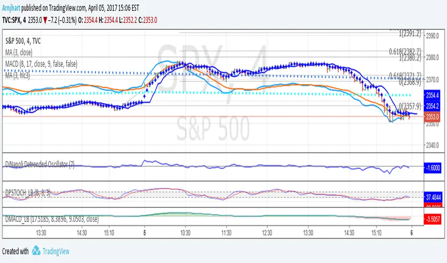Click the blue 2354.4 price tag
This screenshot has width=447, height=263.
point(434,96)
